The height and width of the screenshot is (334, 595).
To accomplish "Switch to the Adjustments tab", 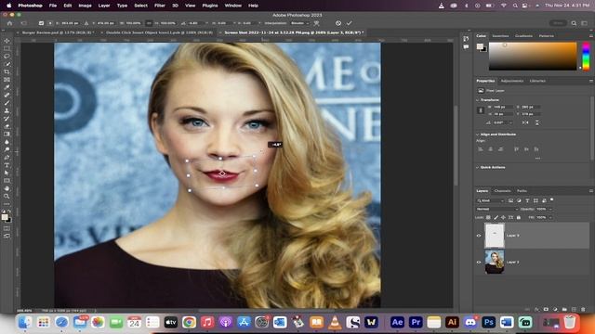I will click(512, 81).
